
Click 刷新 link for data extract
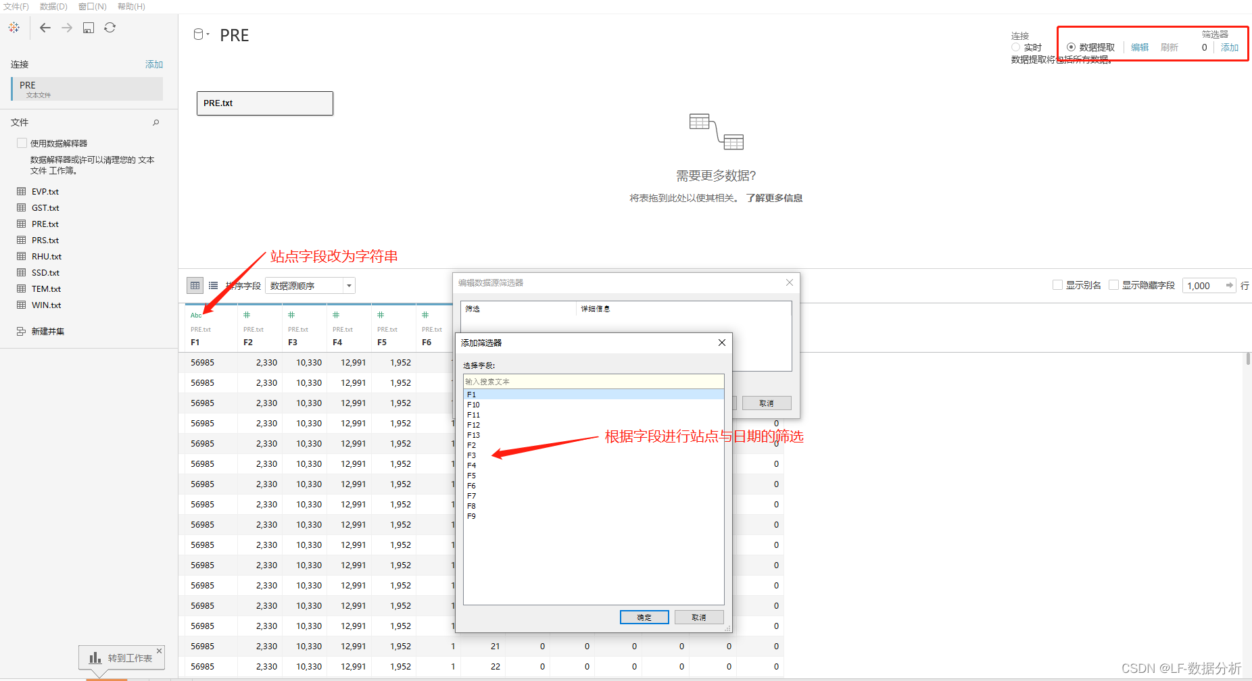click(1170, 47)
